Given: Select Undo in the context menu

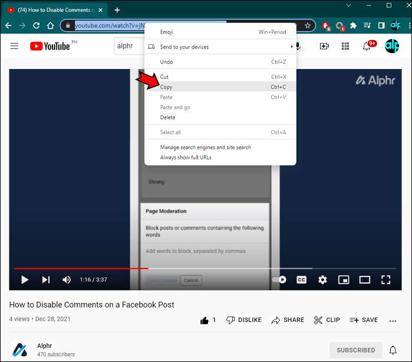Looking at the screenshot, I should pos(220,62).
